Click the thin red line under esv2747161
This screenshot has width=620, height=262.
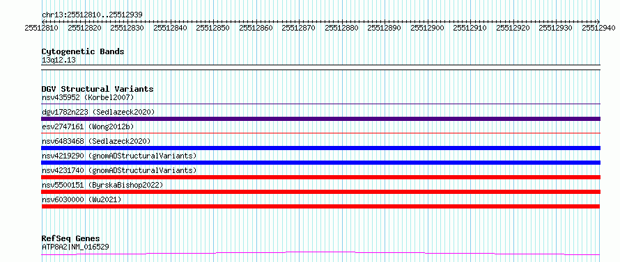[321, 133]
